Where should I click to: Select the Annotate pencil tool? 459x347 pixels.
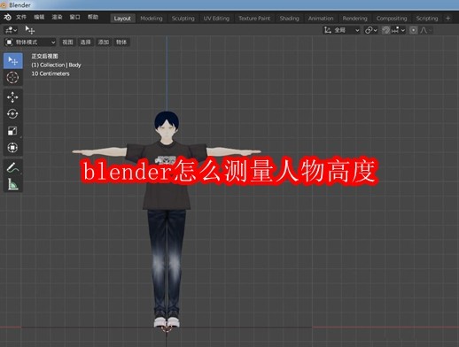(13, 167)
